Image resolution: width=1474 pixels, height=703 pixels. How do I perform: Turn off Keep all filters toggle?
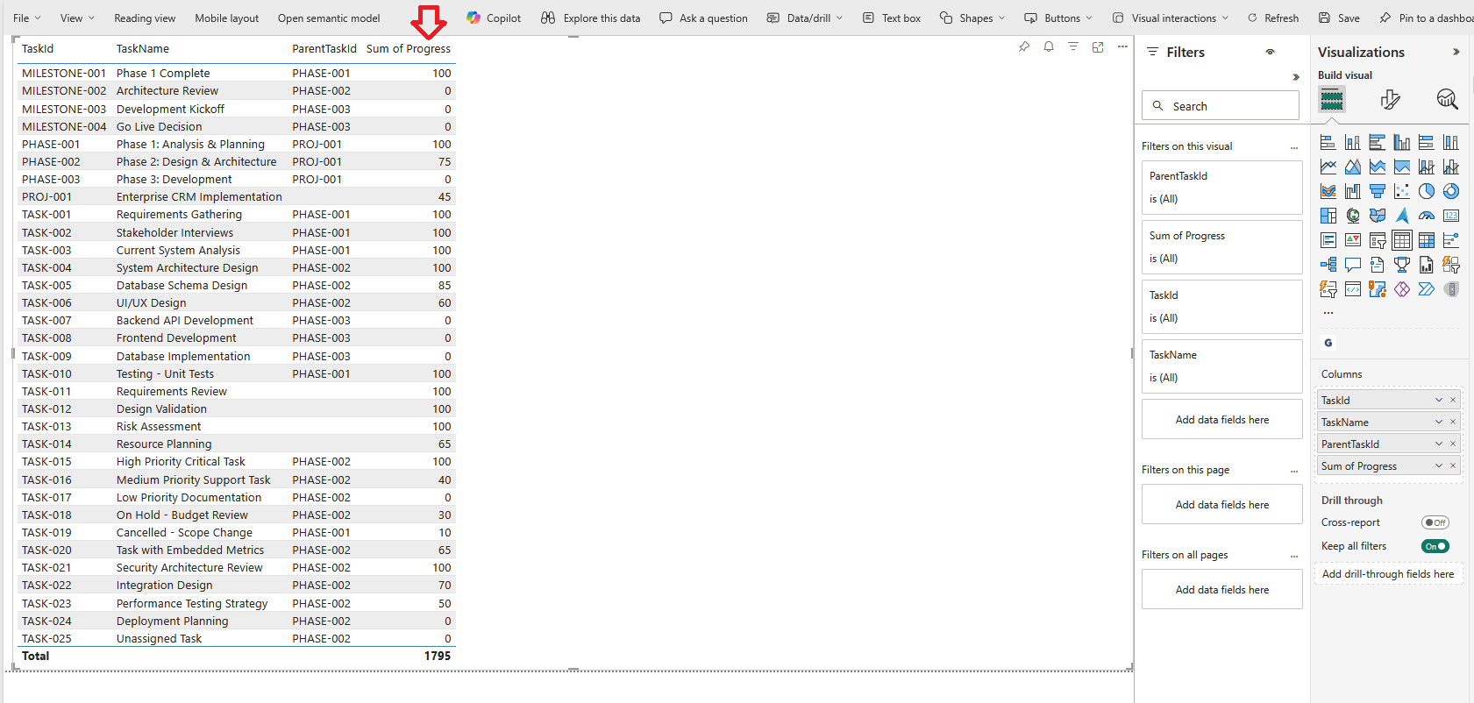(x=1435, y=546)
